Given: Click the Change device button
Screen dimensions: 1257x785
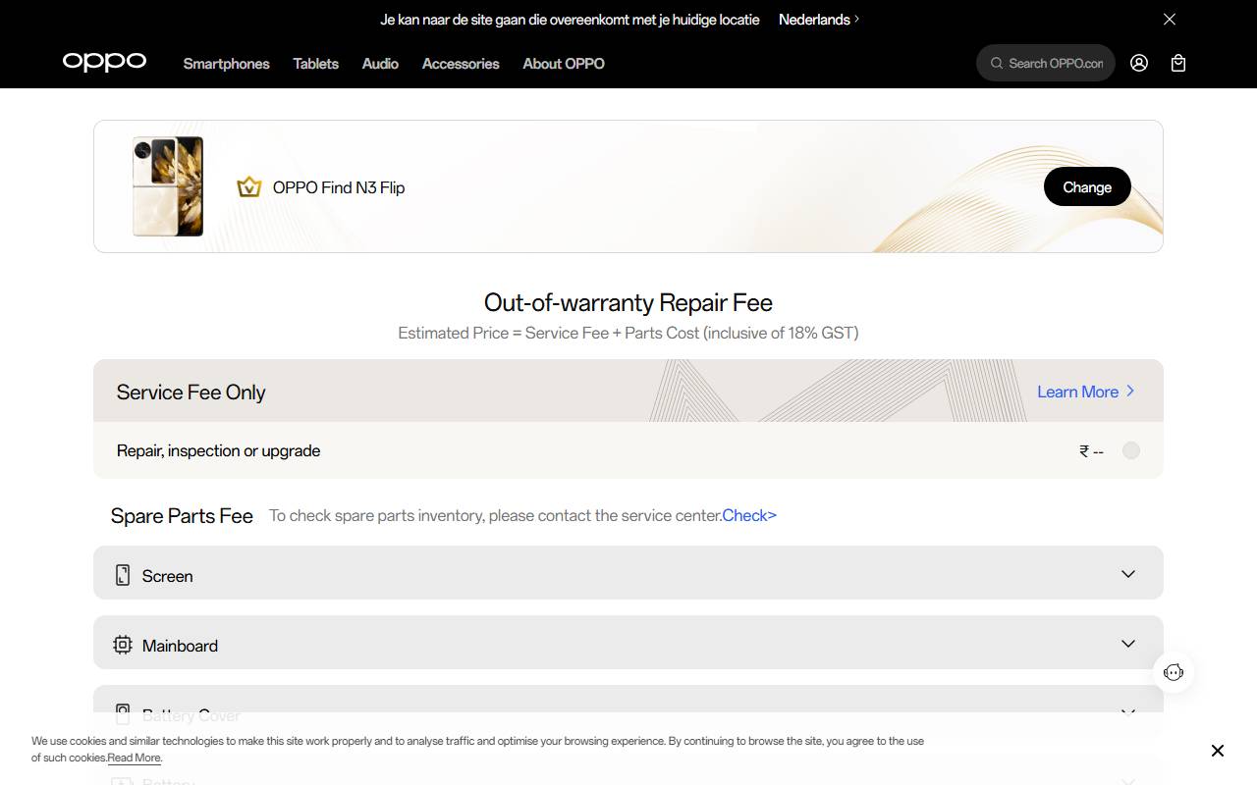Looking at the screenshot, I should coord(1087,186).
